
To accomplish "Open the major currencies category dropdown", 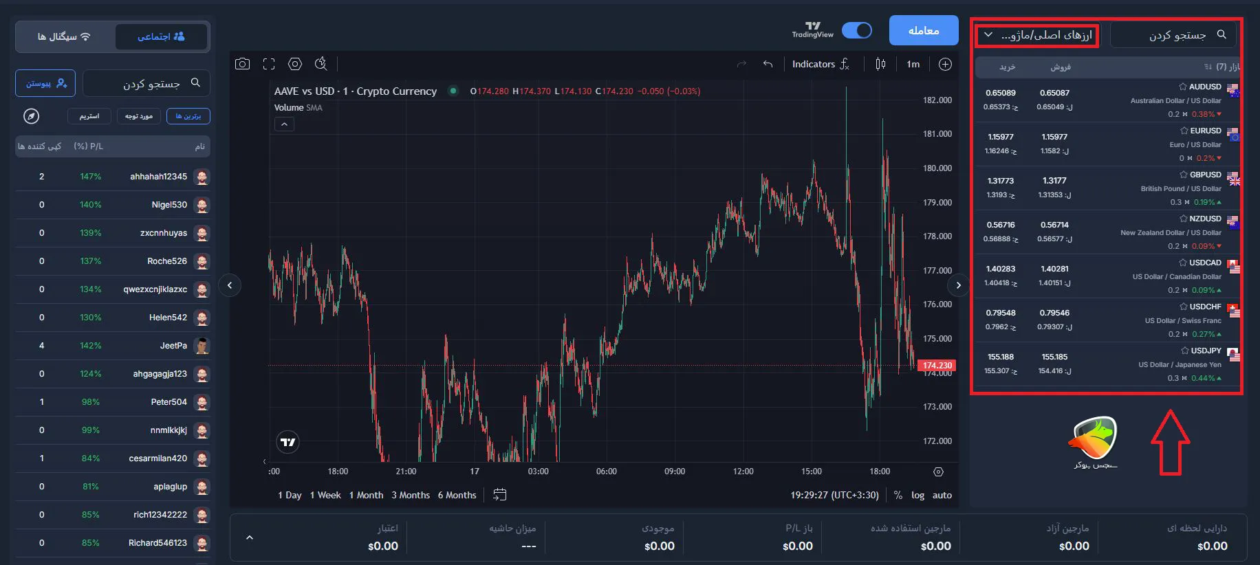I will point(1038,34).
